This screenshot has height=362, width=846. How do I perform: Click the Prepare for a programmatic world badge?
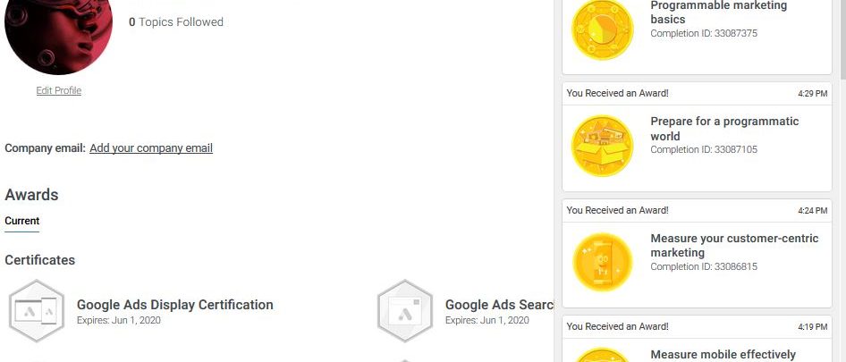[602, 146]
